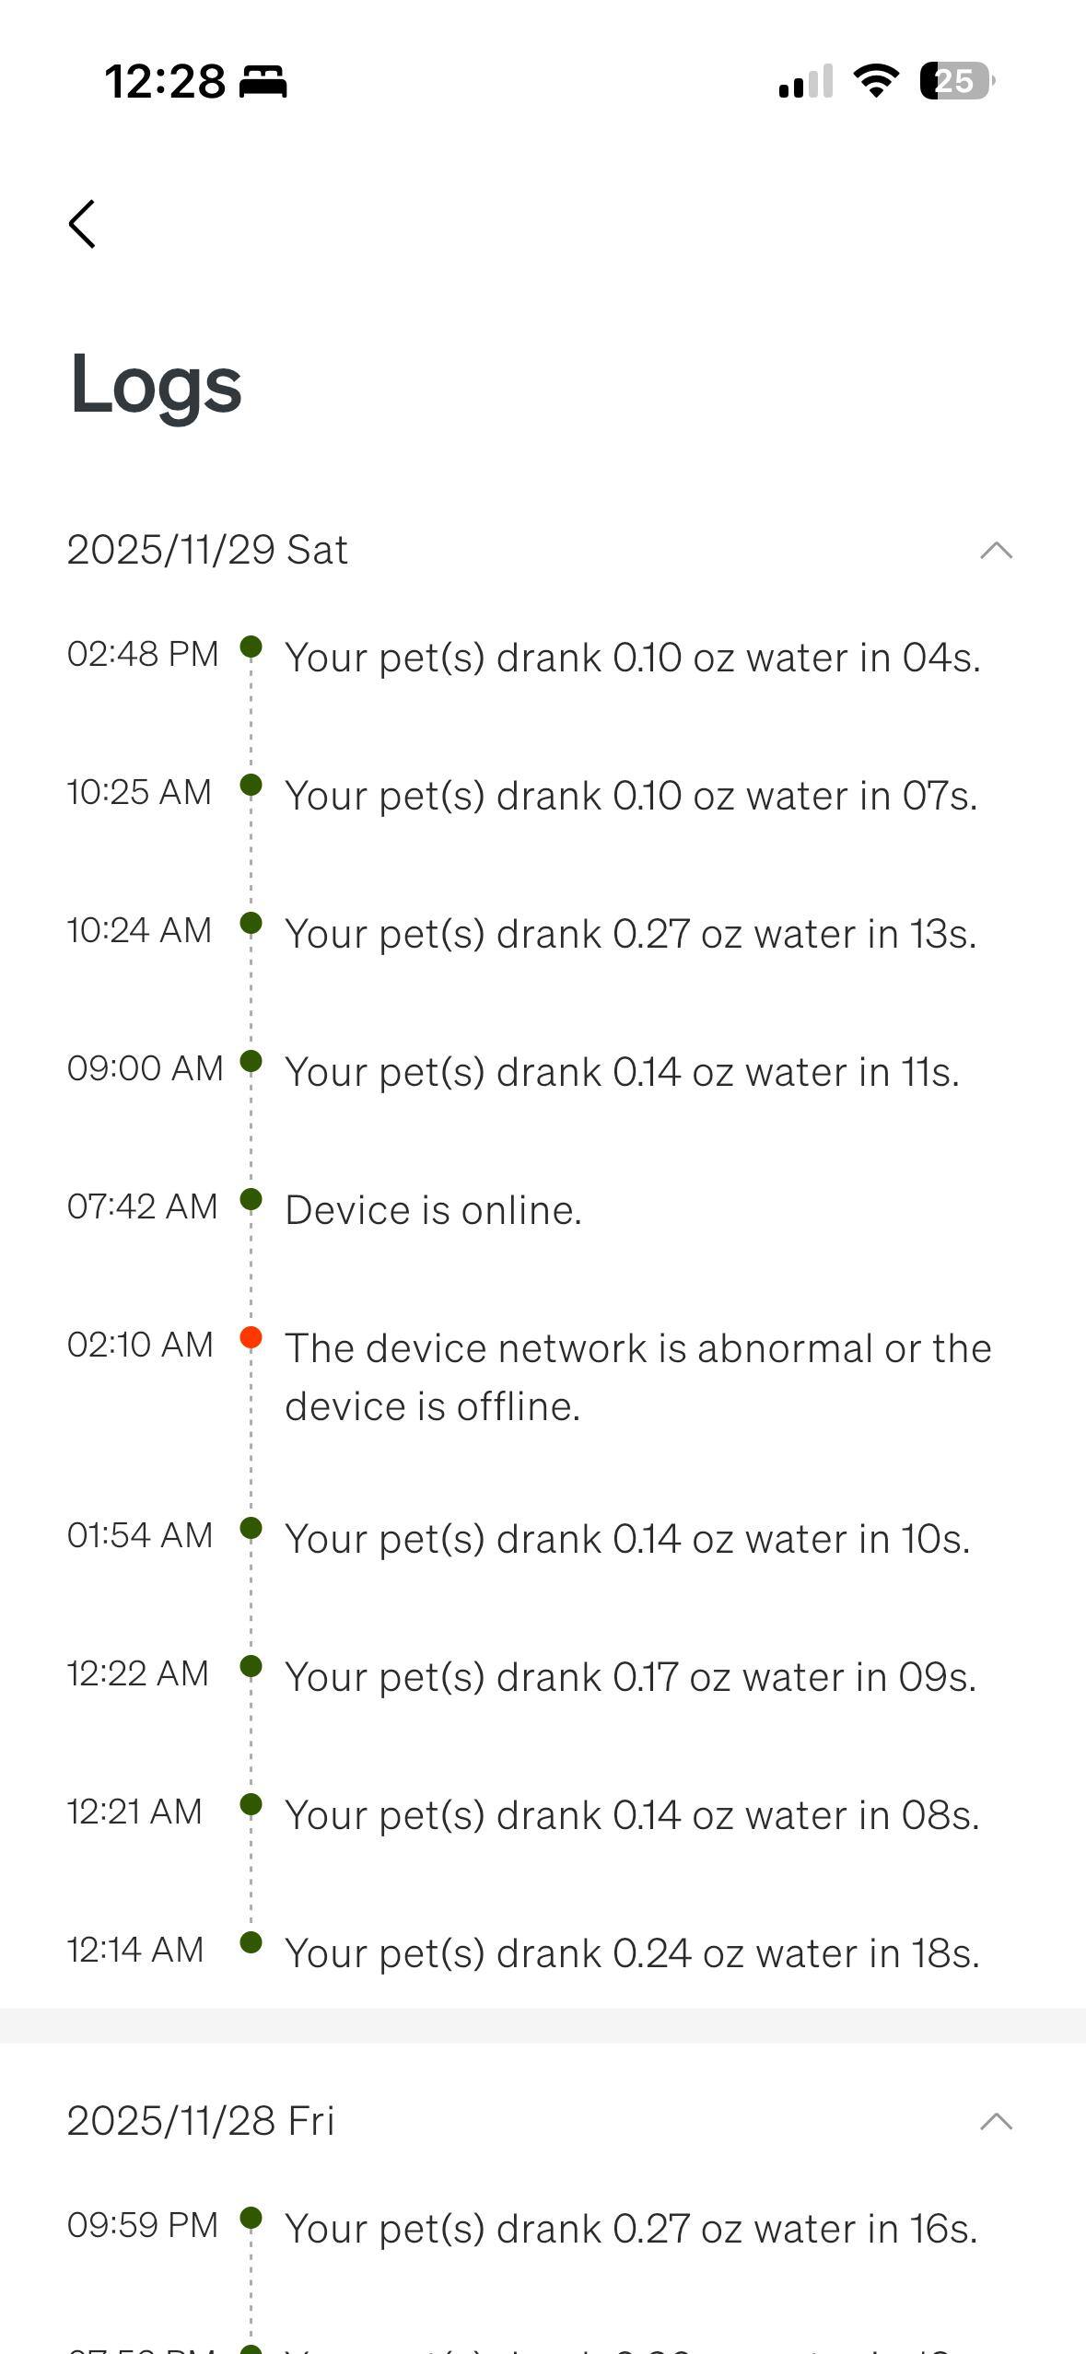Viewport: 1086px width, 2354px height.
Task: Tap the battery indicator in status bar
Action: [x=956, y=81]
